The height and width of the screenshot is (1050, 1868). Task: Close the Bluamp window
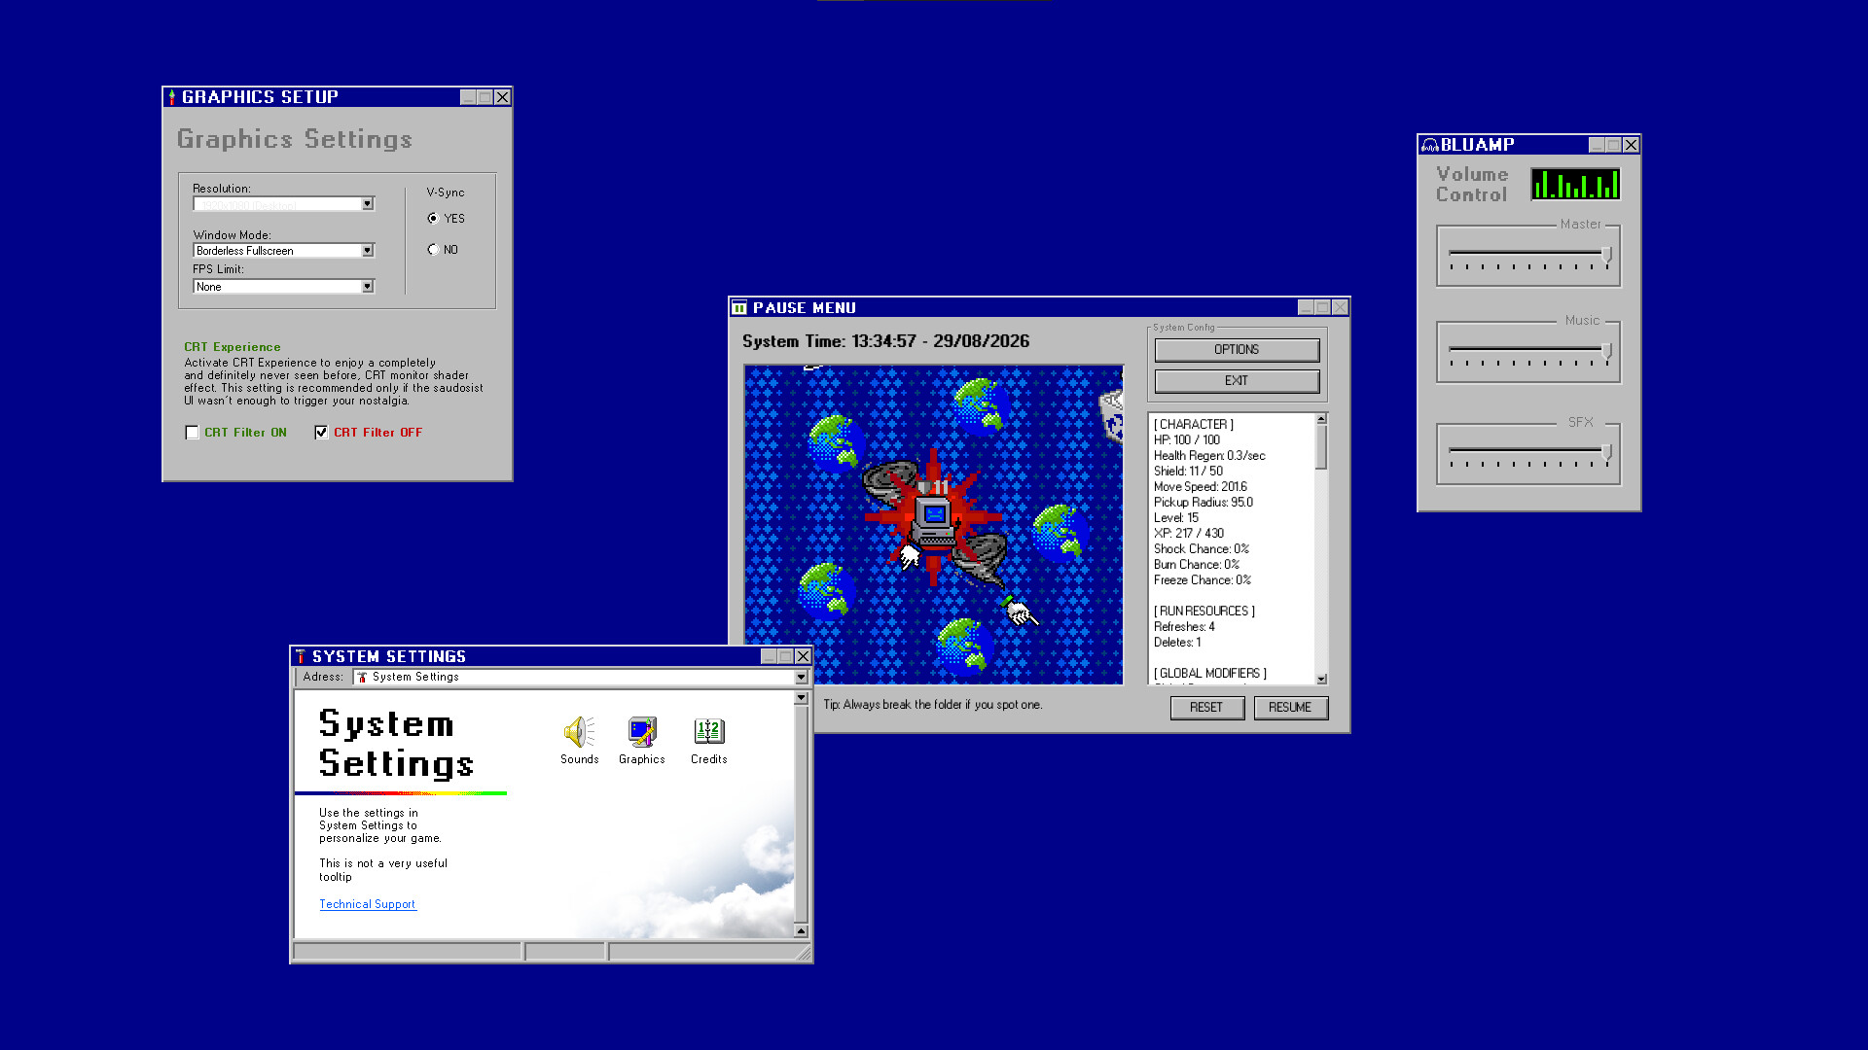(1632, 145)
